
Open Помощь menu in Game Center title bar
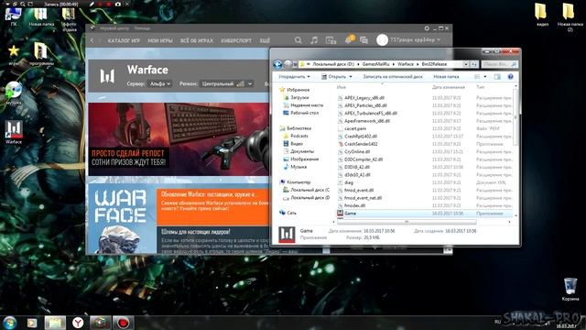click(x=142, y=28)
